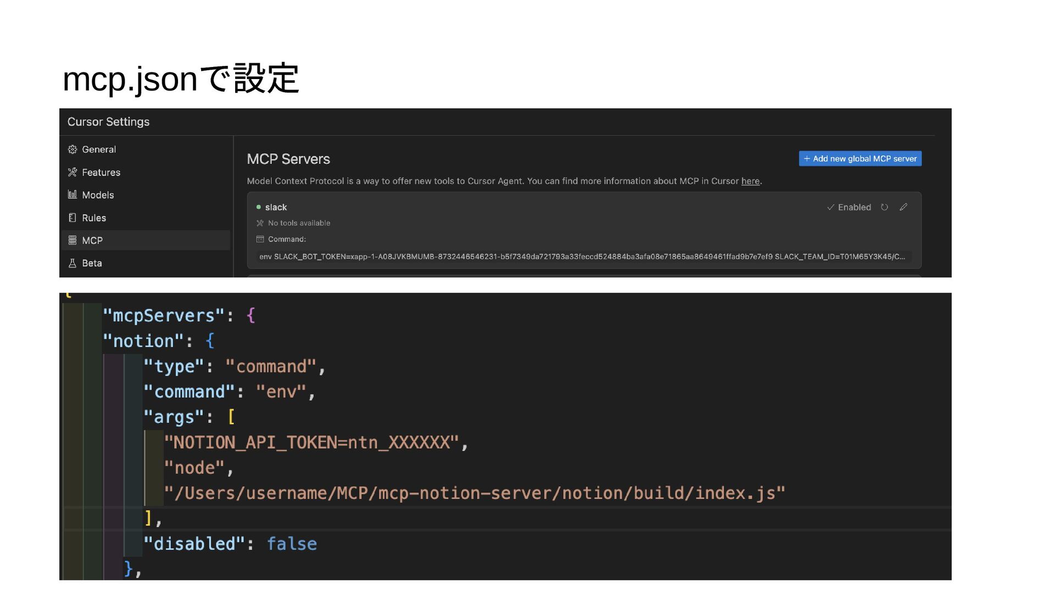Click the Rules book icon
Image resolution: width=1055 pixels, height=593 pixels.
coord(72,218)
